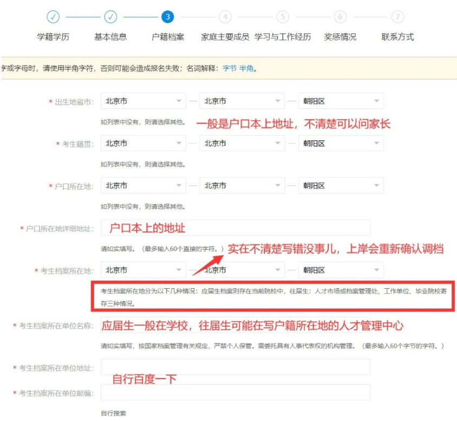
Task: Click the step 7 circle icon
Action: pos(397,17)
